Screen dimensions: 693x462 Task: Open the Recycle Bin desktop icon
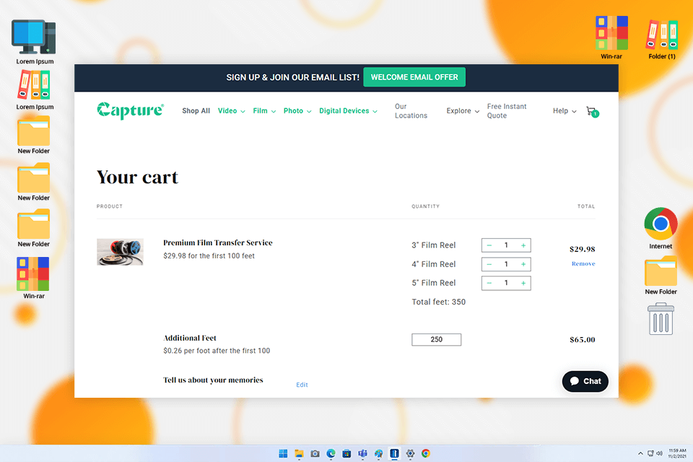coord(661,319)
